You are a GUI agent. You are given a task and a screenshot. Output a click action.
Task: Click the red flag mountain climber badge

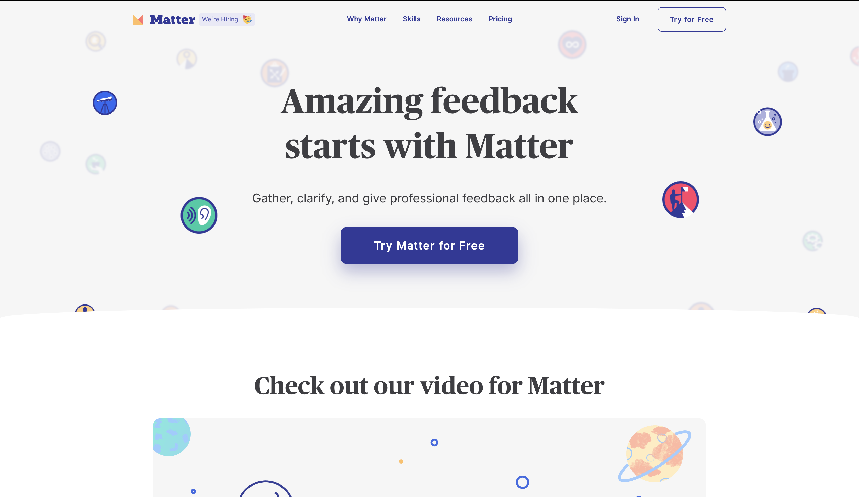681,199
